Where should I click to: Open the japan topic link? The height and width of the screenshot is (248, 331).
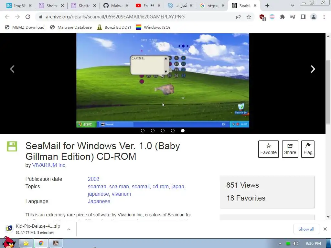(x=178, y=186)
